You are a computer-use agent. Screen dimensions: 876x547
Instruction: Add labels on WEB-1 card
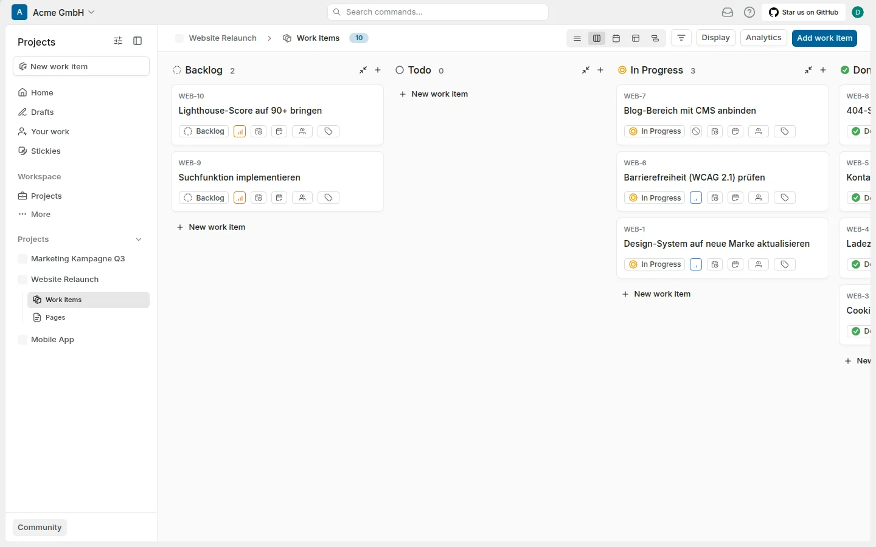(x=785, y=264)
